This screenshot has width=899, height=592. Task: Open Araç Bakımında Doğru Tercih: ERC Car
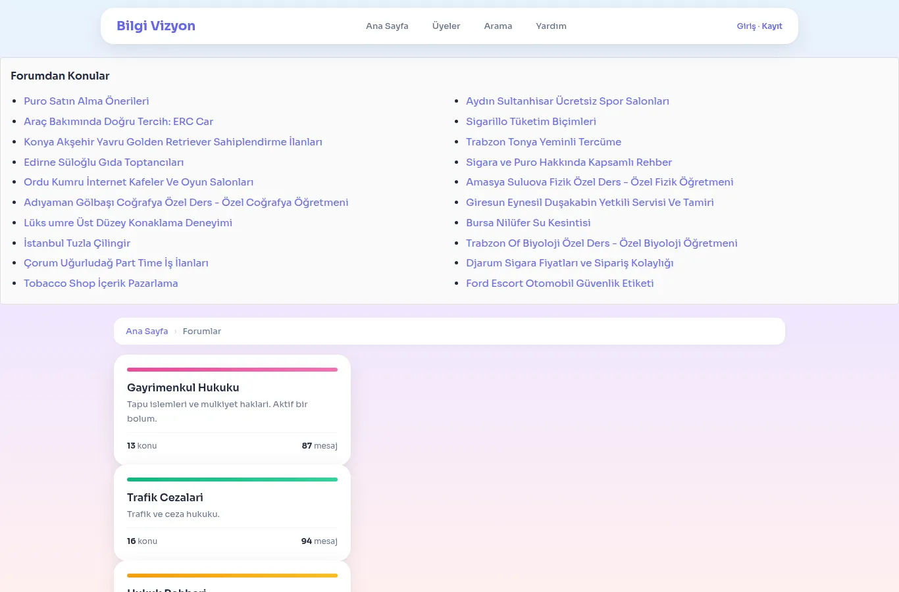click(118, 122)
